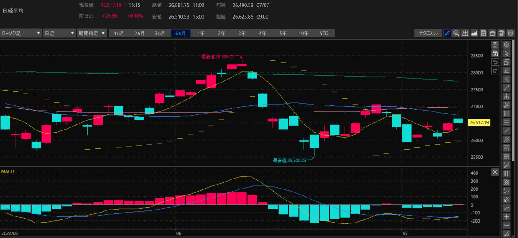Select the four-level retracement lines tool
Image resolution: width=518 pixels, height=238 pixels.
point(507,157)
